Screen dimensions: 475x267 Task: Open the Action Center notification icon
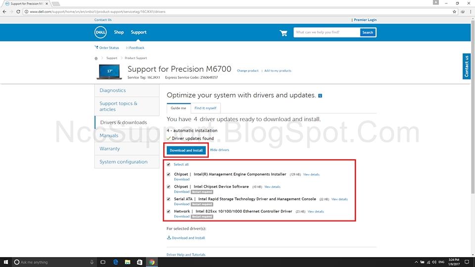point(467,262)
